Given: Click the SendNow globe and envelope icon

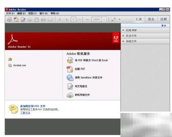Looking at the screenshot, I should tap(70, 78).
